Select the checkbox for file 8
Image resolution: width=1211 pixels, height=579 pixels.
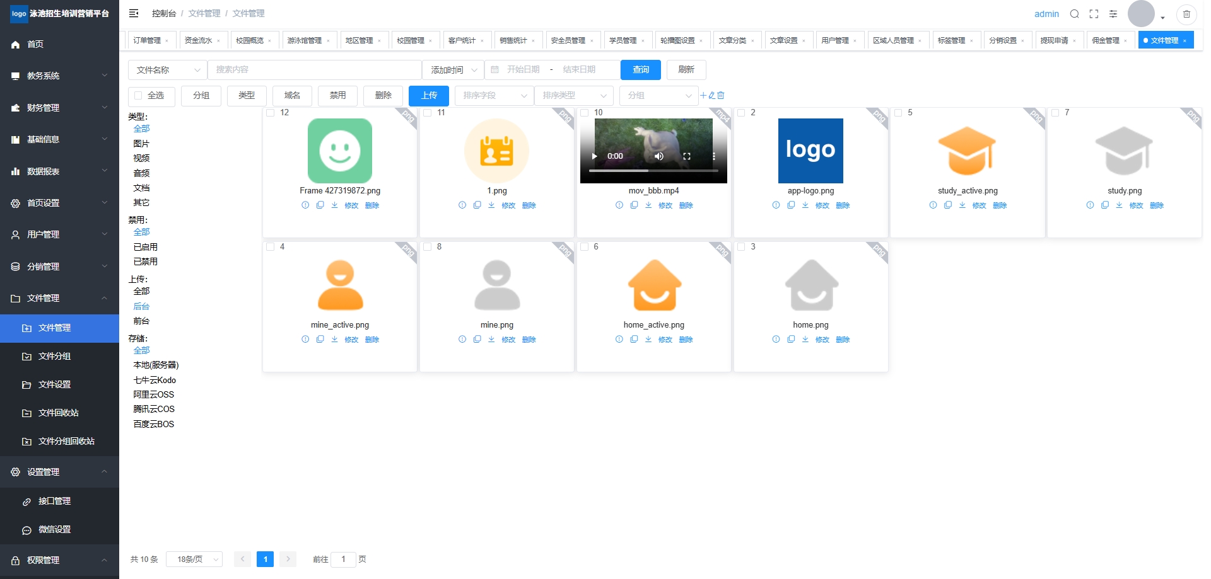[x=428, y=247]
